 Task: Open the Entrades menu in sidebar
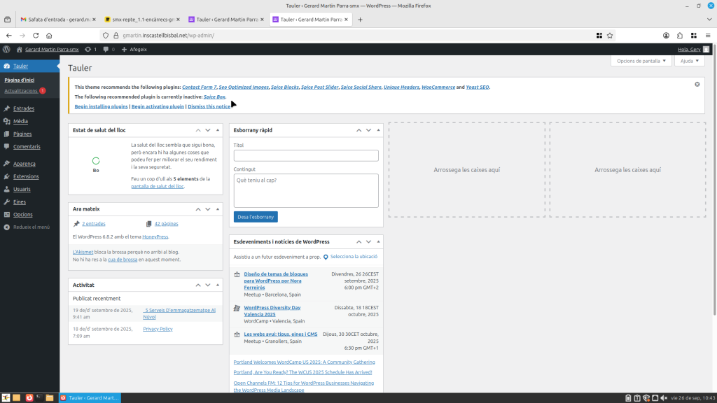coord(23,108)
